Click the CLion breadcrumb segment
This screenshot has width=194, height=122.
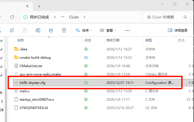[74, 17]
